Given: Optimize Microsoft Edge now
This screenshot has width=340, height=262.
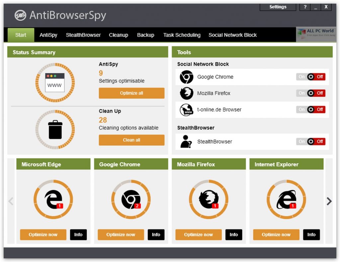Looking at the screenshot, I should (43, 235).
